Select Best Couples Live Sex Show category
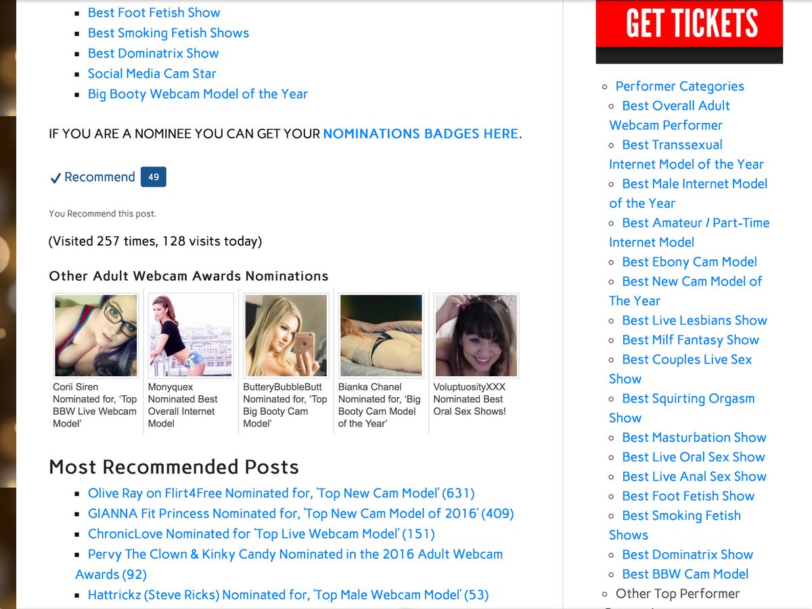 coord(680,369)
